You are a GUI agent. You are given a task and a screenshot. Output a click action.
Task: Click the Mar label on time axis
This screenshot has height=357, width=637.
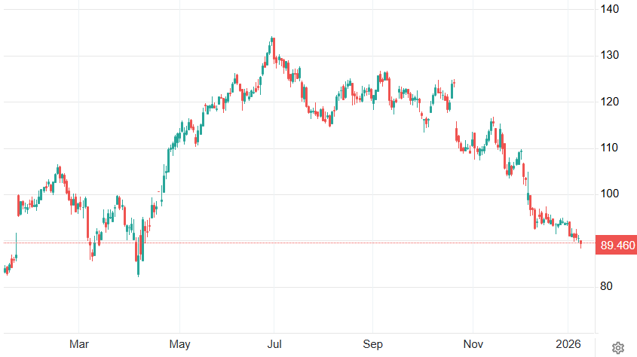pos(79,344)
